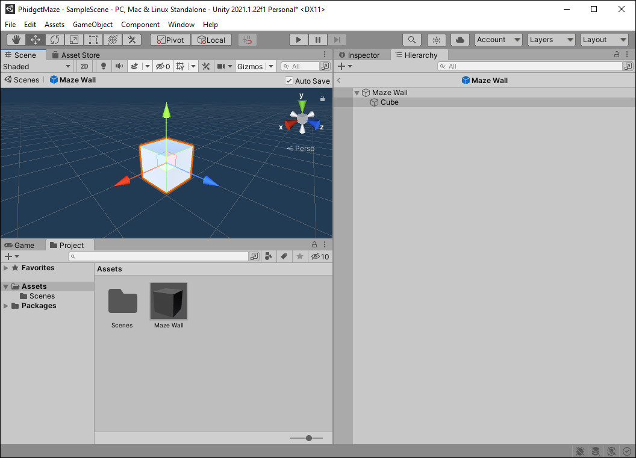
Task: Switch to the Game tab
Action: click(x=19, y=245)
